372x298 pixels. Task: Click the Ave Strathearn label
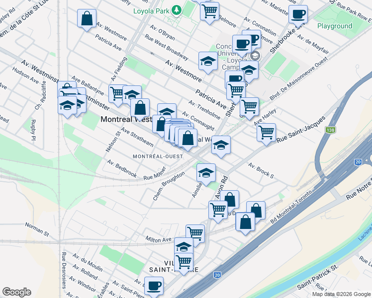coord(137,137)
